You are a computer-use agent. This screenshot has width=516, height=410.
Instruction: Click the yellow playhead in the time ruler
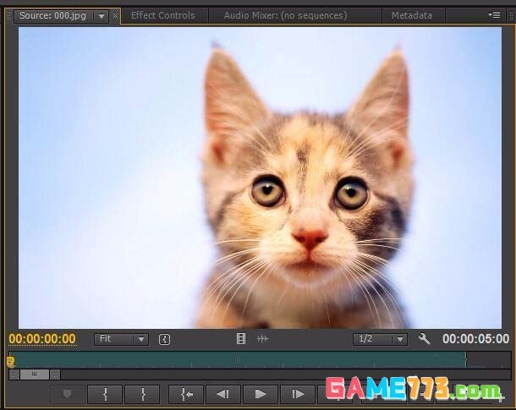point(11,361)
